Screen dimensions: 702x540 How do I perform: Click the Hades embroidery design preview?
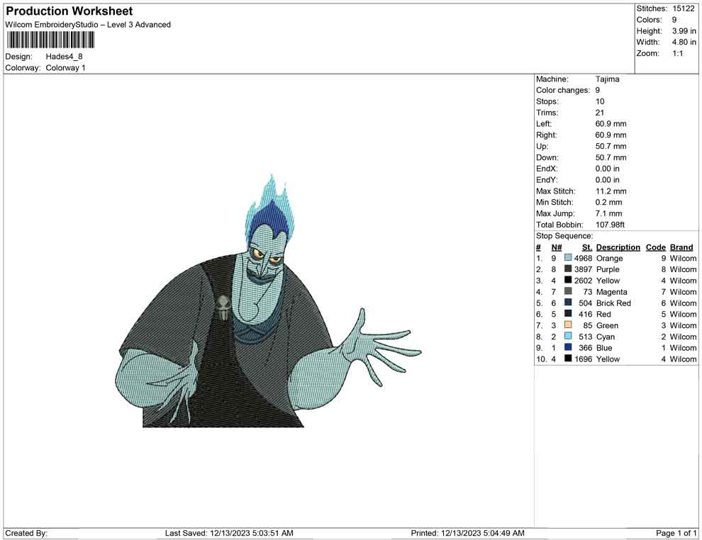[x=269, y=312]
